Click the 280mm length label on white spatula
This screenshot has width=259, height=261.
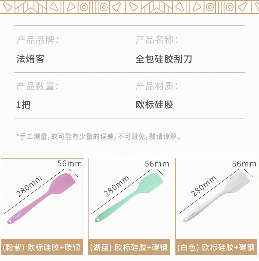point(204,186)
